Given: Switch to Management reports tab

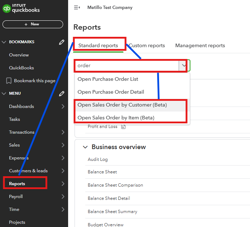Looking at the screenshot, I should (200, 45).
